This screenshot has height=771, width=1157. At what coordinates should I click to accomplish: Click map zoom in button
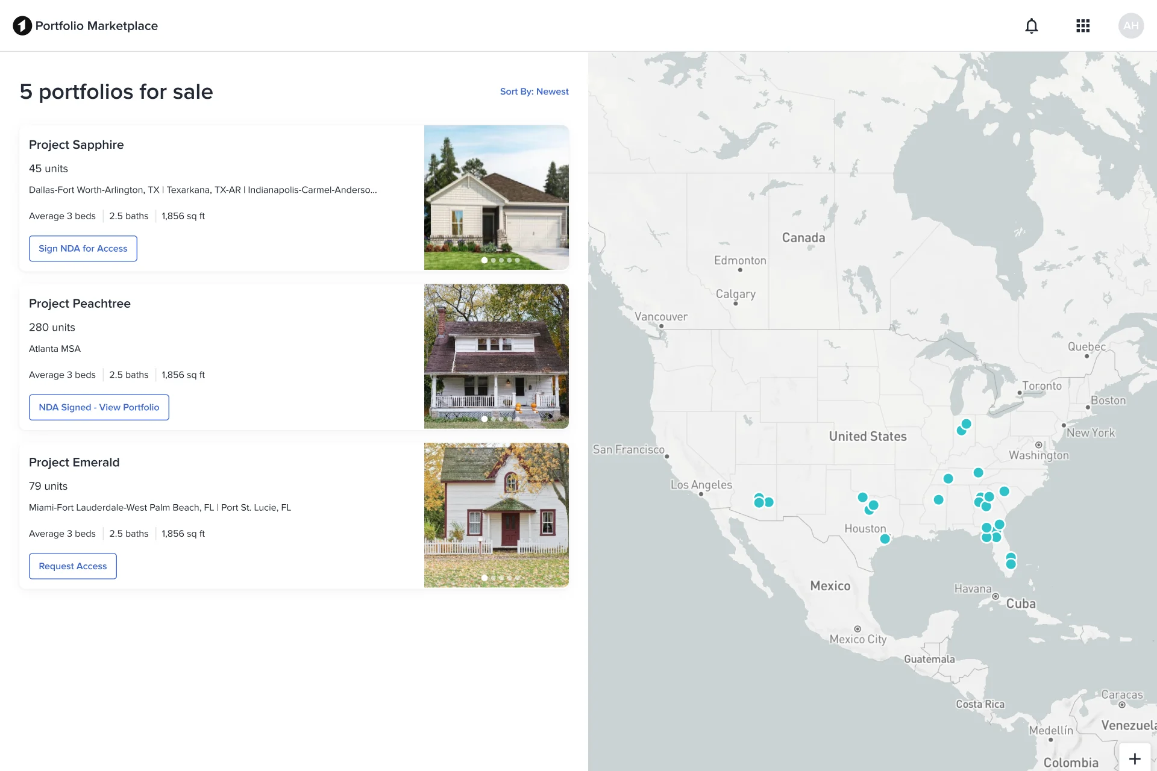1135,758
